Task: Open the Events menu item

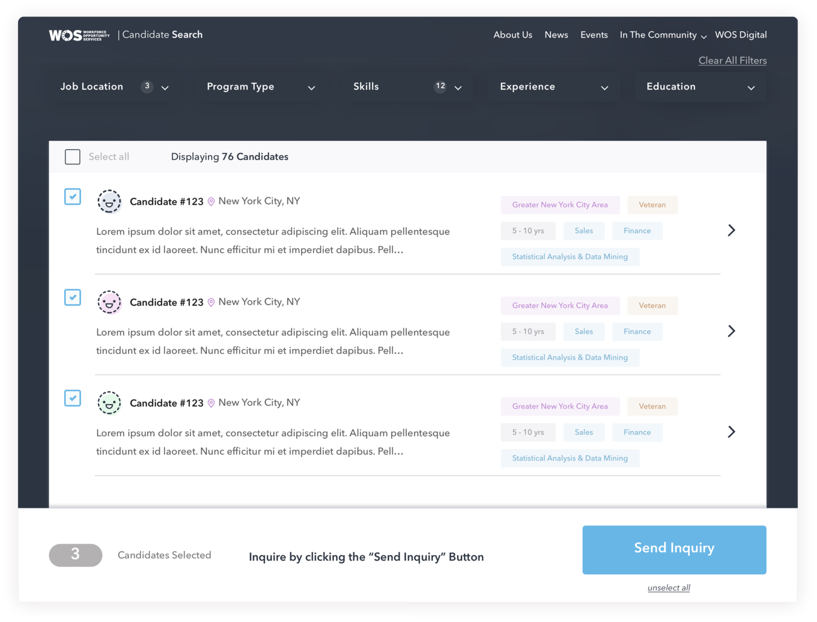Action: pyautogui.click(x=594, y=35)
